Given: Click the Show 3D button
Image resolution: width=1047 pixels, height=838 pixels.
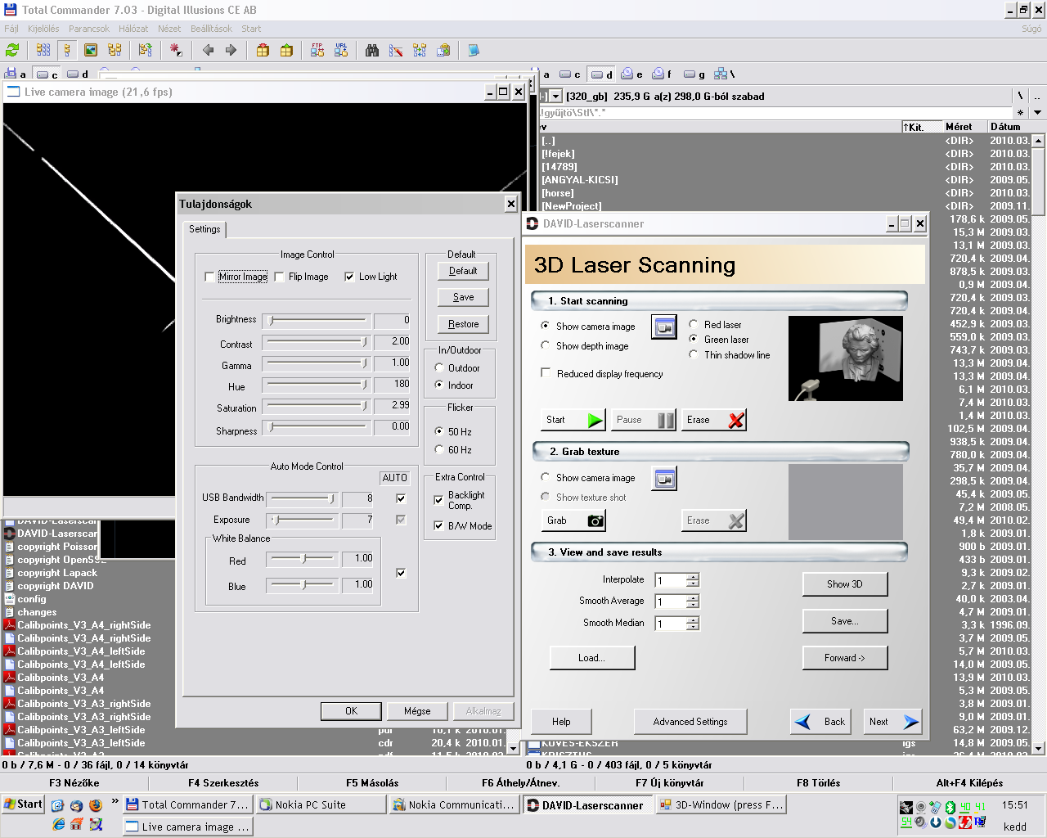Looking at the screenshot, I should (x=844, y=584).
